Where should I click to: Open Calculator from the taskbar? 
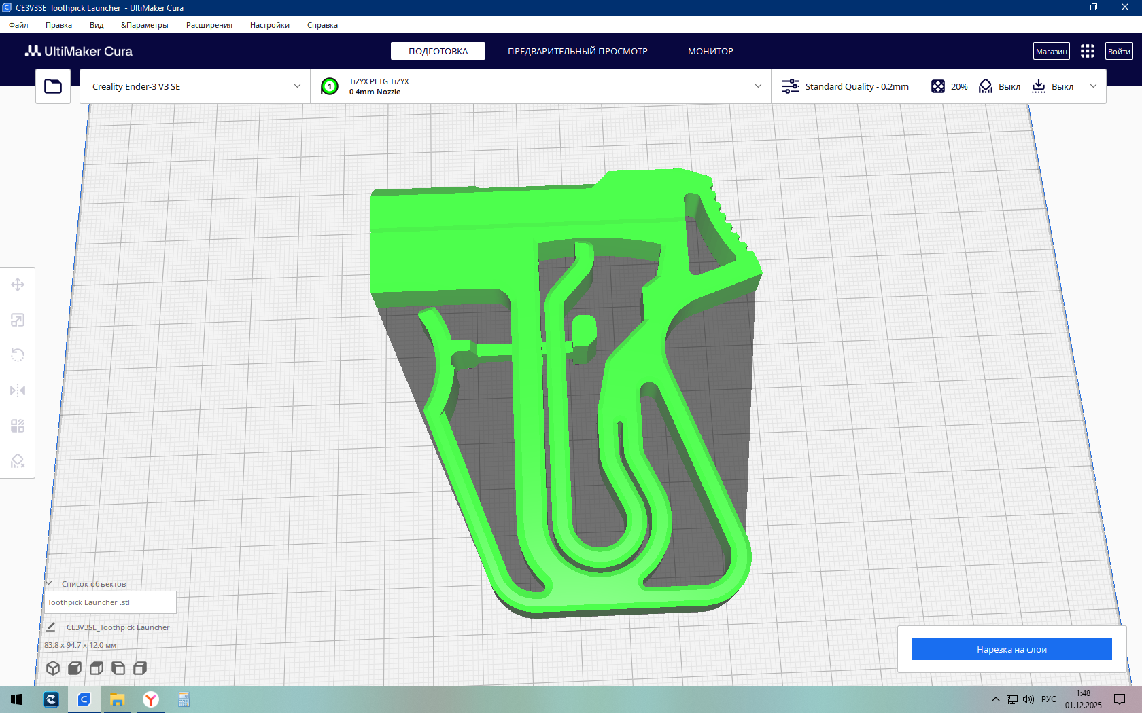coord(184,699)
